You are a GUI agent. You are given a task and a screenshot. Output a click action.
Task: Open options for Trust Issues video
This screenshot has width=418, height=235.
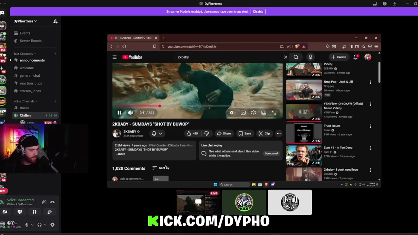pyautogui.click(x=370, y=126)
